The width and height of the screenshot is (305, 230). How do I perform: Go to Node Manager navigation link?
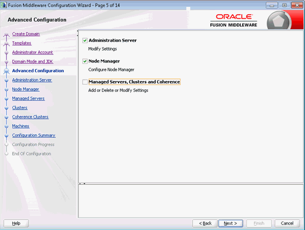pos(25,89)
